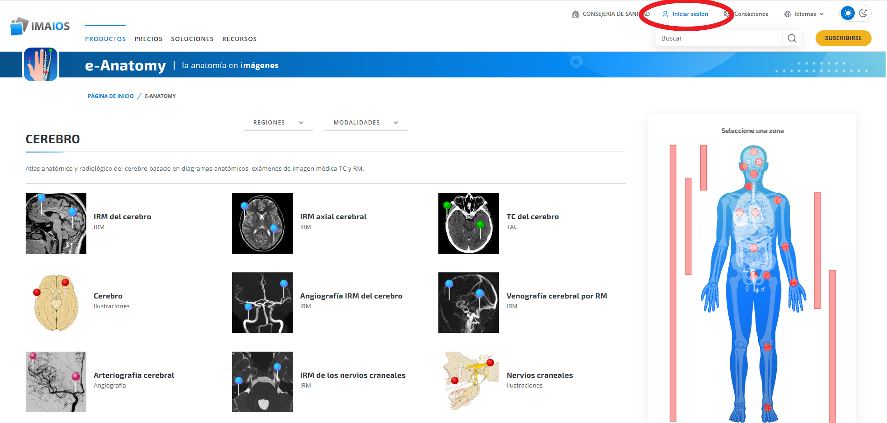This screenshot has width=887, height=423.
Task: Click the search magnifier icon
Action: click(x=792, y=38)
